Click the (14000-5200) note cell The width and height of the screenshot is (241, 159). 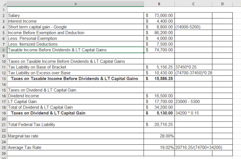tap(193, 27)
